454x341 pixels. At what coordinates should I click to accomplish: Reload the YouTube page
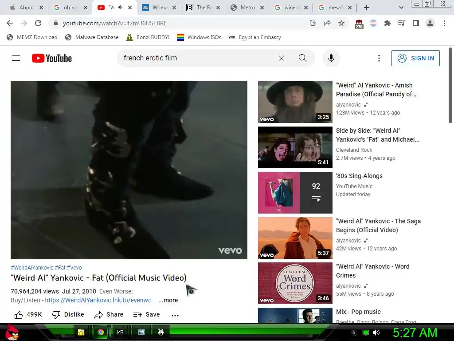point(38,23)
